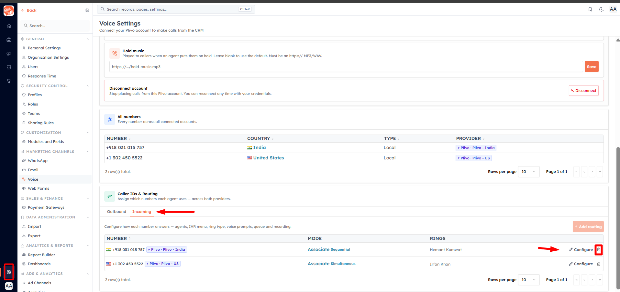The height and width of the screenshot is (292, 620).
Task: Open the inbox icon in left rail
Action: (x=9, y=67)
